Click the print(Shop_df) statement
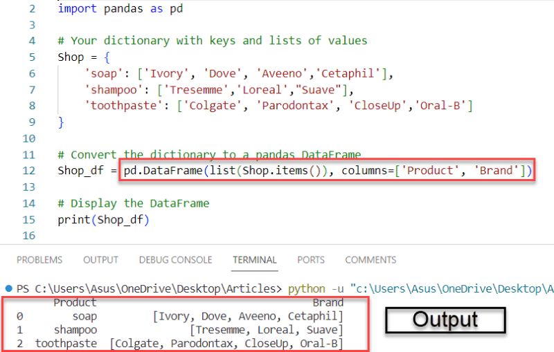 (103, 220)
